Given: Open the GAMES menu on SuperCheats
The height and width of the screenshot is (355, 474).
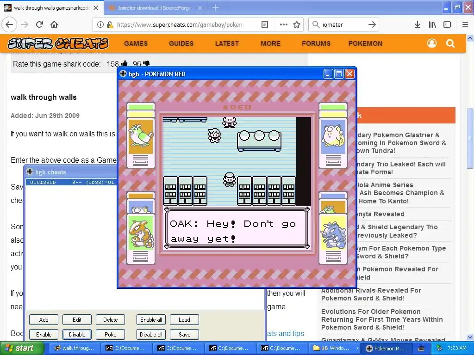Looking at the screenshot, I should click(136, 43).
